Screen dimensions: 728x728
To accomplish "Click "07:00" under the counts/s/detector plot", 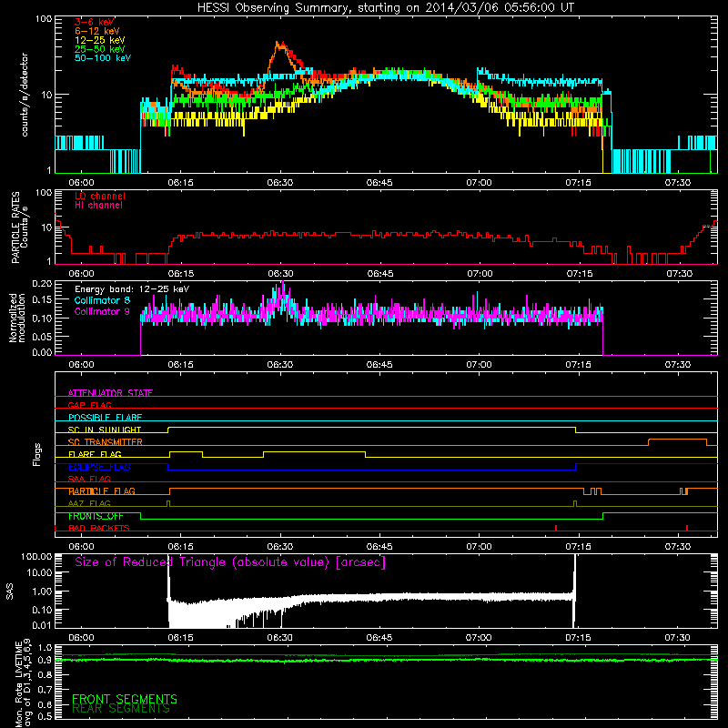I will coord(480,183).
